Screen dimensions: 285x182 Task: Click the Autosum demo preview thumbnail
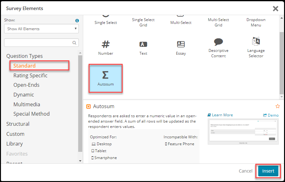(x=243, y=131)
